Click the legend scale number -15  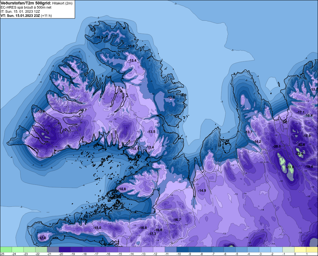[120, 254]
